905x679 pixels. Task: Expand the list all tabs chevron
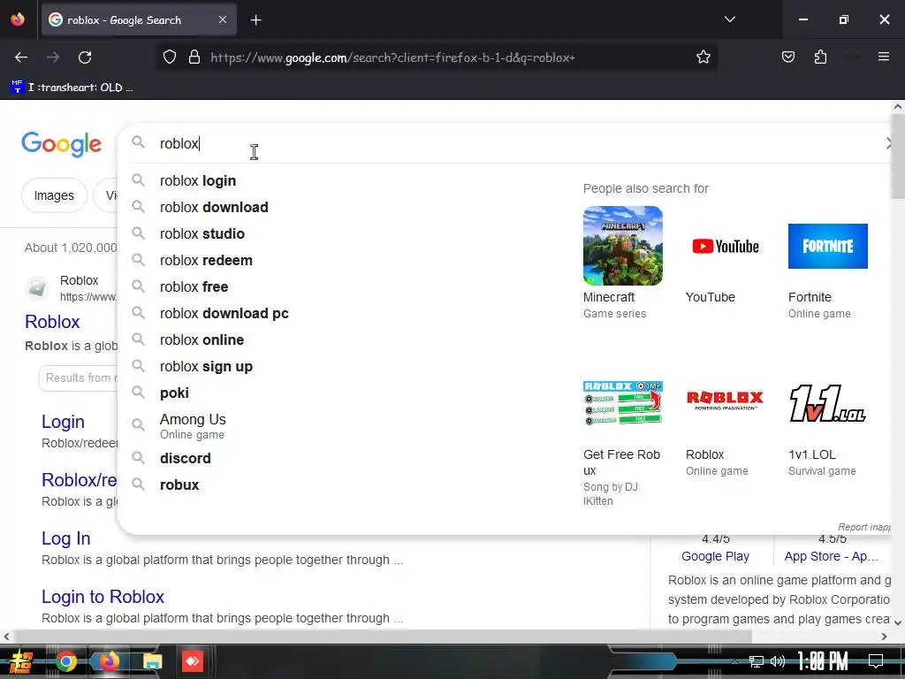(x=729, y=19)
